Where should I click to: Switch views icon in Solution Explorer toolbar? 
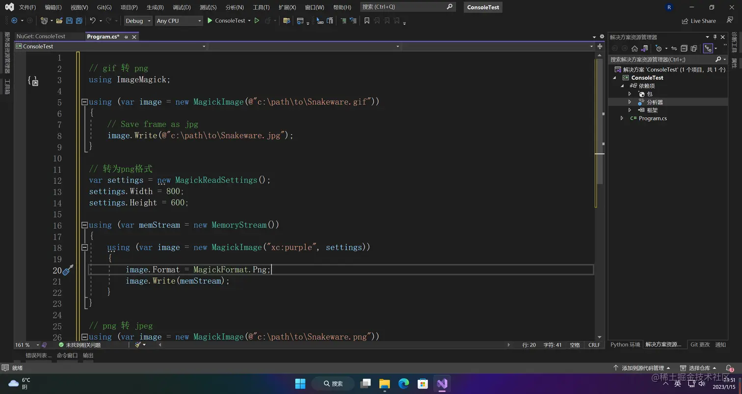pos(644,49)
